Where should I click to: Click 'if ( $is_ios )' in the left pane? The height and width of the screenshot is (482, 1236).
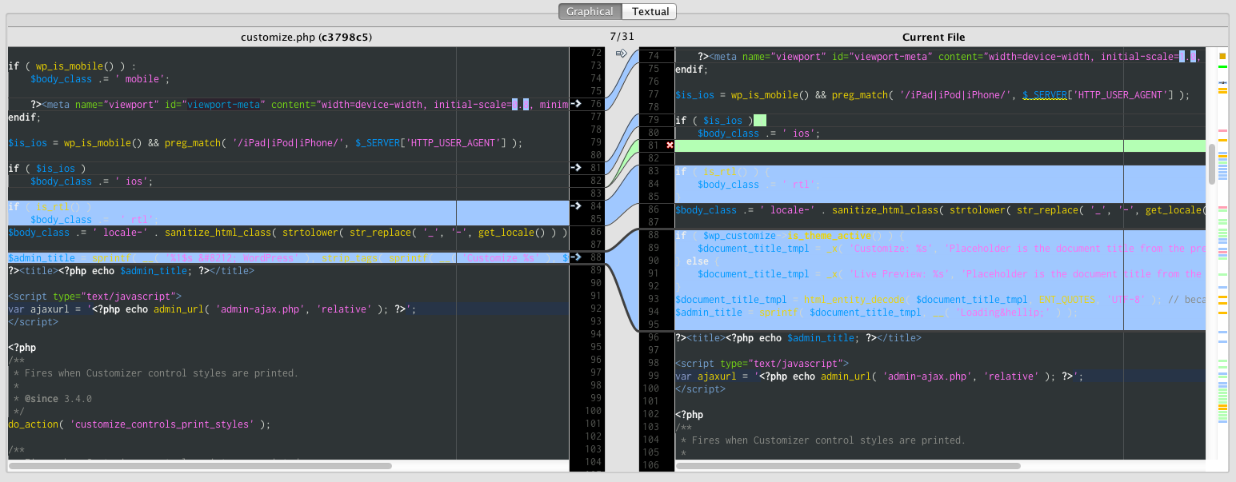click(x=47, y=169)
